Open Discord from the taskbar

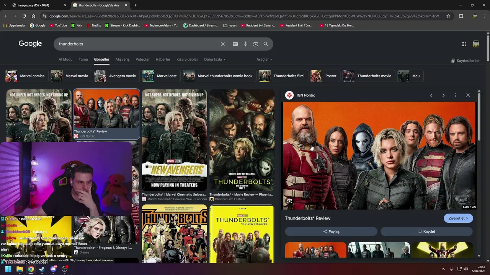click(x=53, y=269)
